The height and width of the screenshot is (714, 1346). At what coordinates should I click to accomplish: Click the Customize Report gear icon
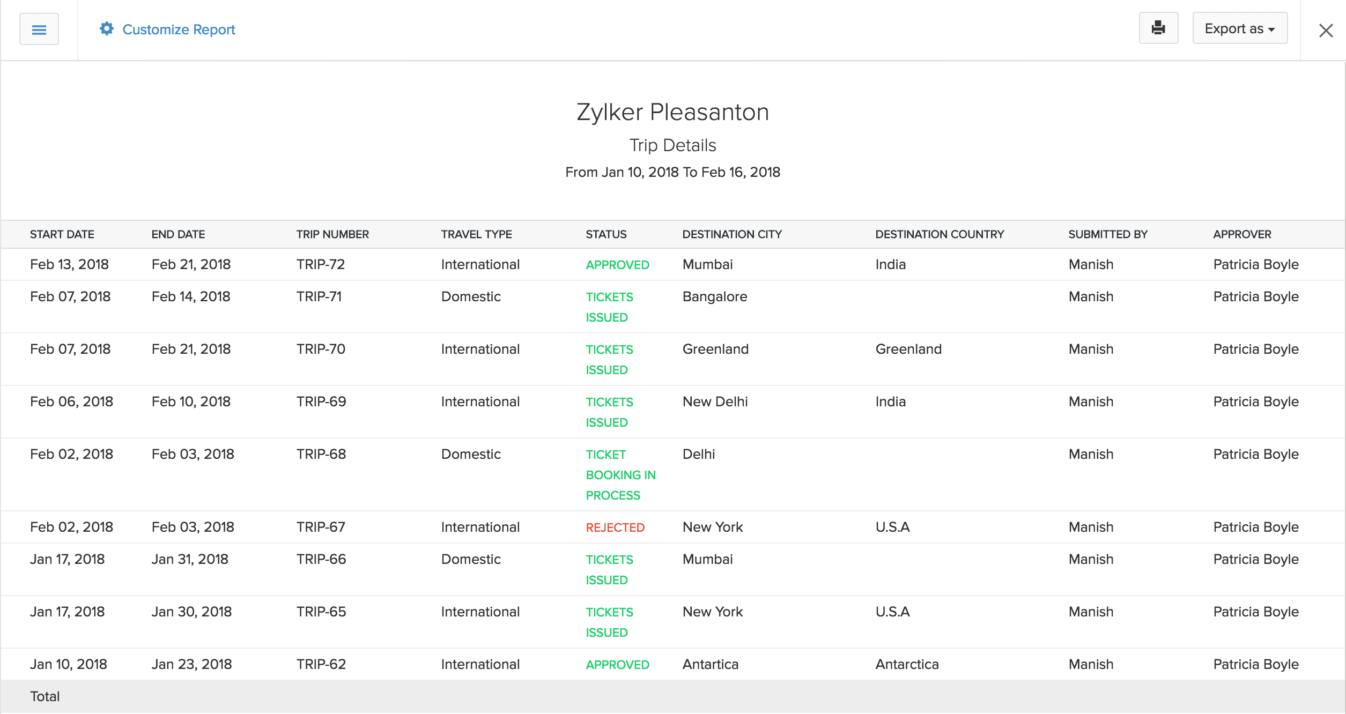pos(107,29)
